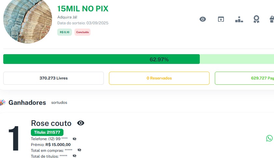This screenshot has width=274, height=158.
Task: Click the confetti icon beside Ganhadores
Action: pos(3,103)
